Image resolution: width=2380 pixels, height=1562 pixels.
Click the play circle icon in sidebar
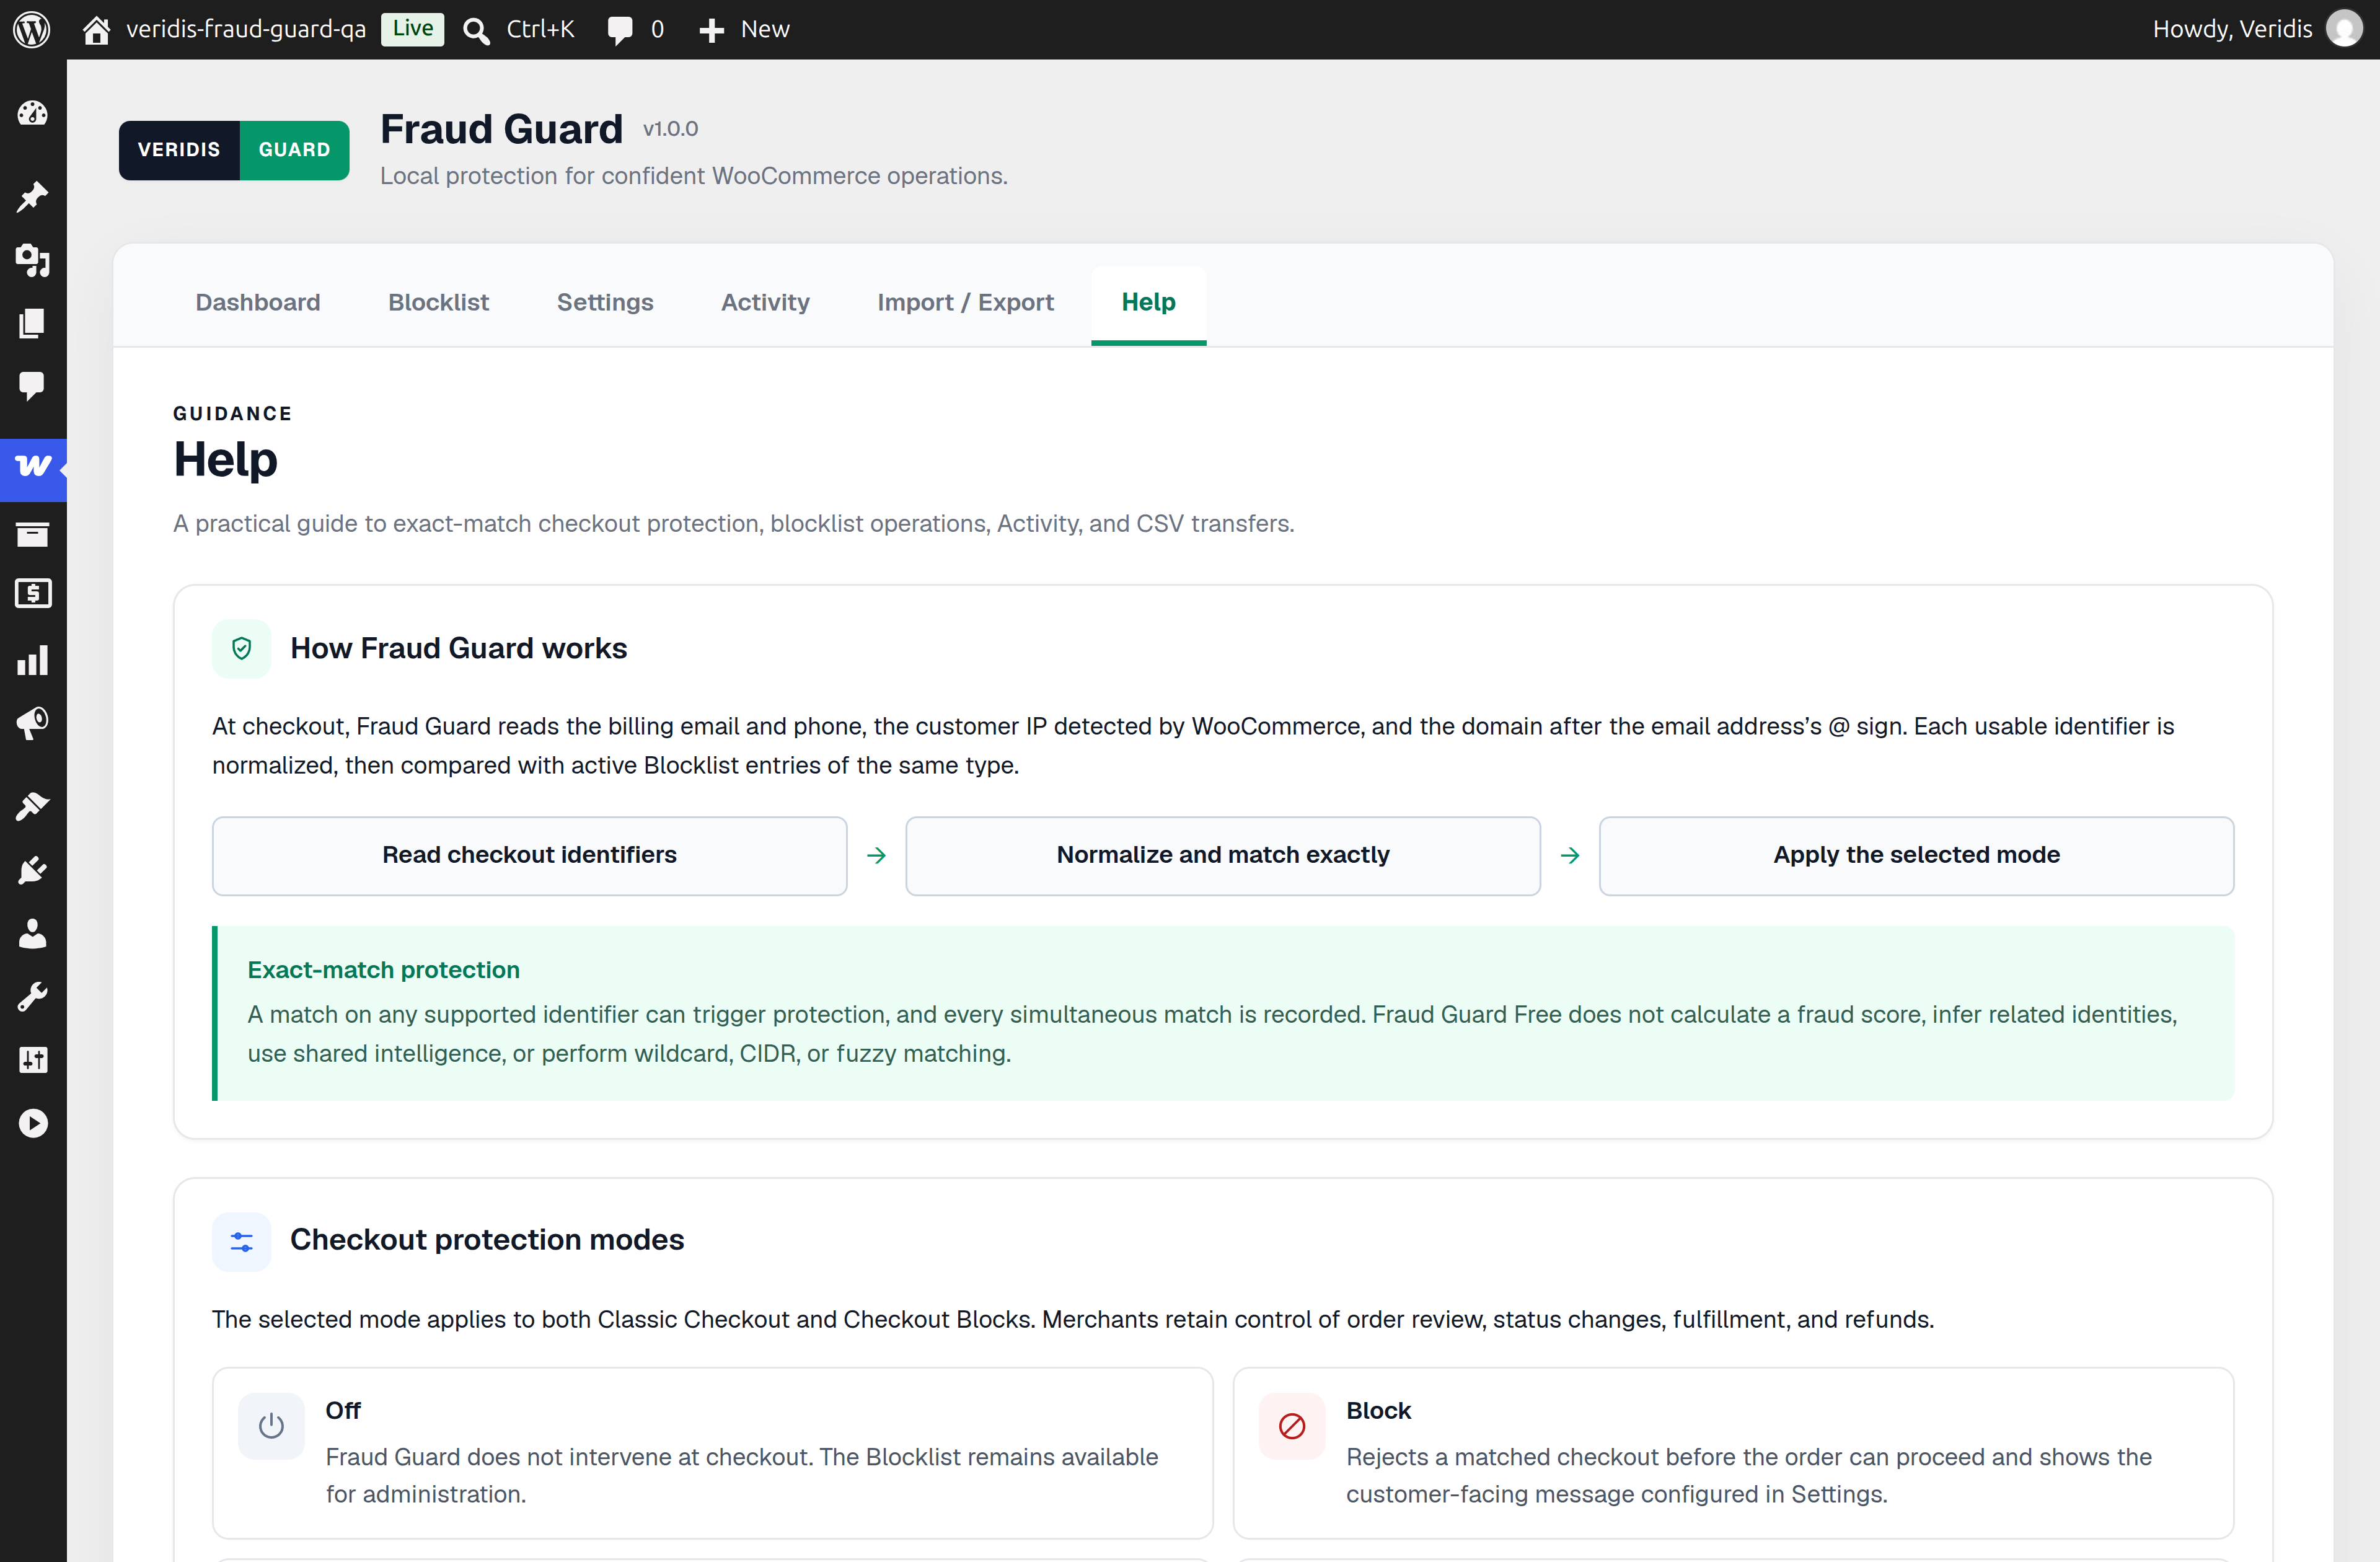tap(33, 1123)
